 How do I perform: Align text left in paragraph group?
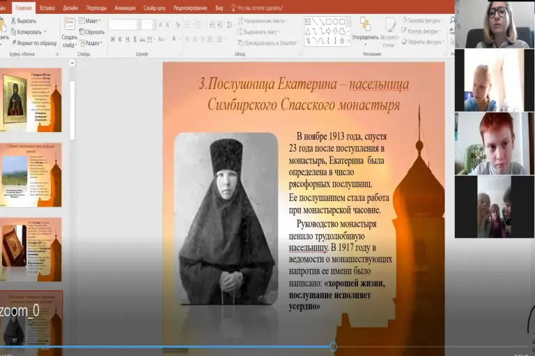point(187,40)
